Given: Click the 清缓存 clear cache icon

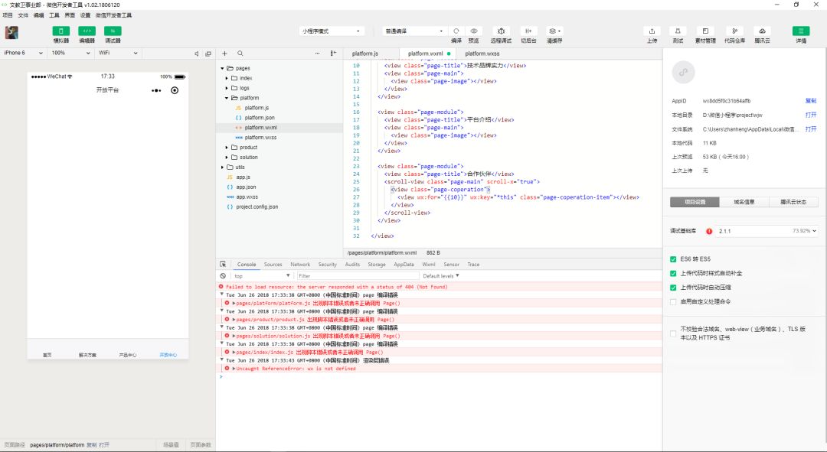Looking at the screenshot, I should click(x=554, y=31).
